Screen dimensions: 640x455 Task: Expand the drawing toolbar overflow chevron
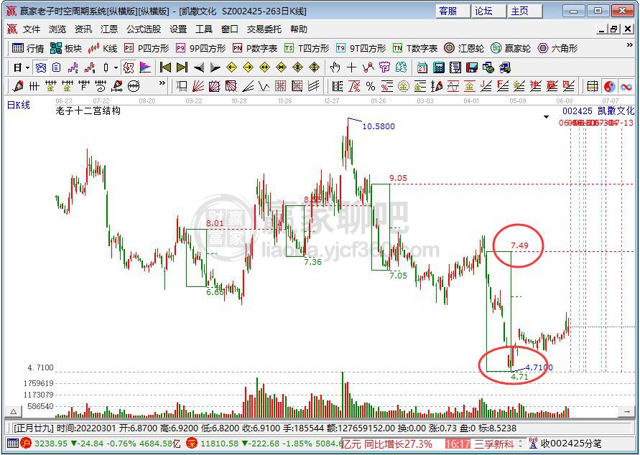click(162, 83)
